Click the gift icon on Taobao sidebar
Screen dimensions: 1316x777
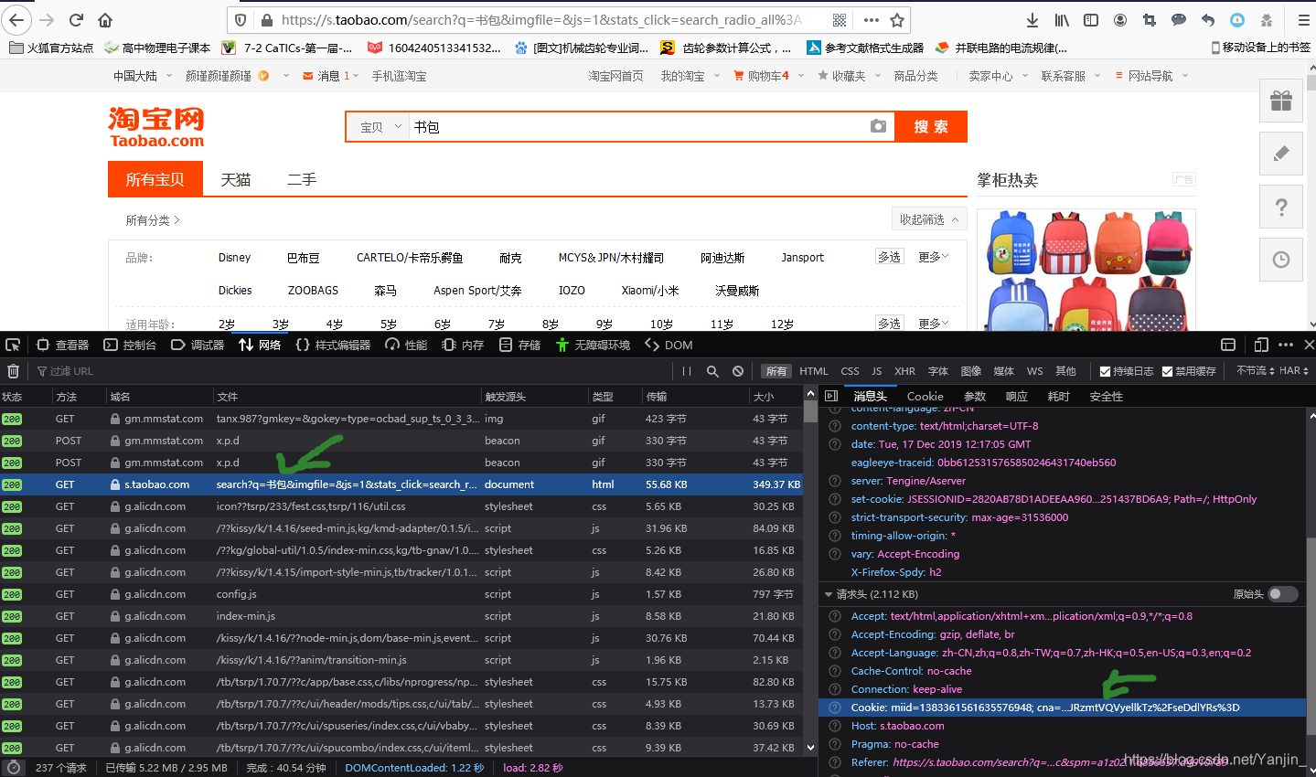pyautogui.click(x=1281, y=101)
